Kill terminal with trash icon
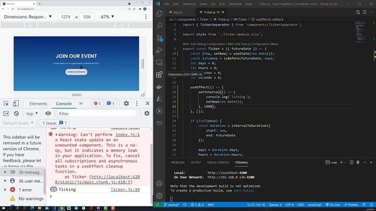The height and width of the screenshot is (211, 376). pos(358,162)
